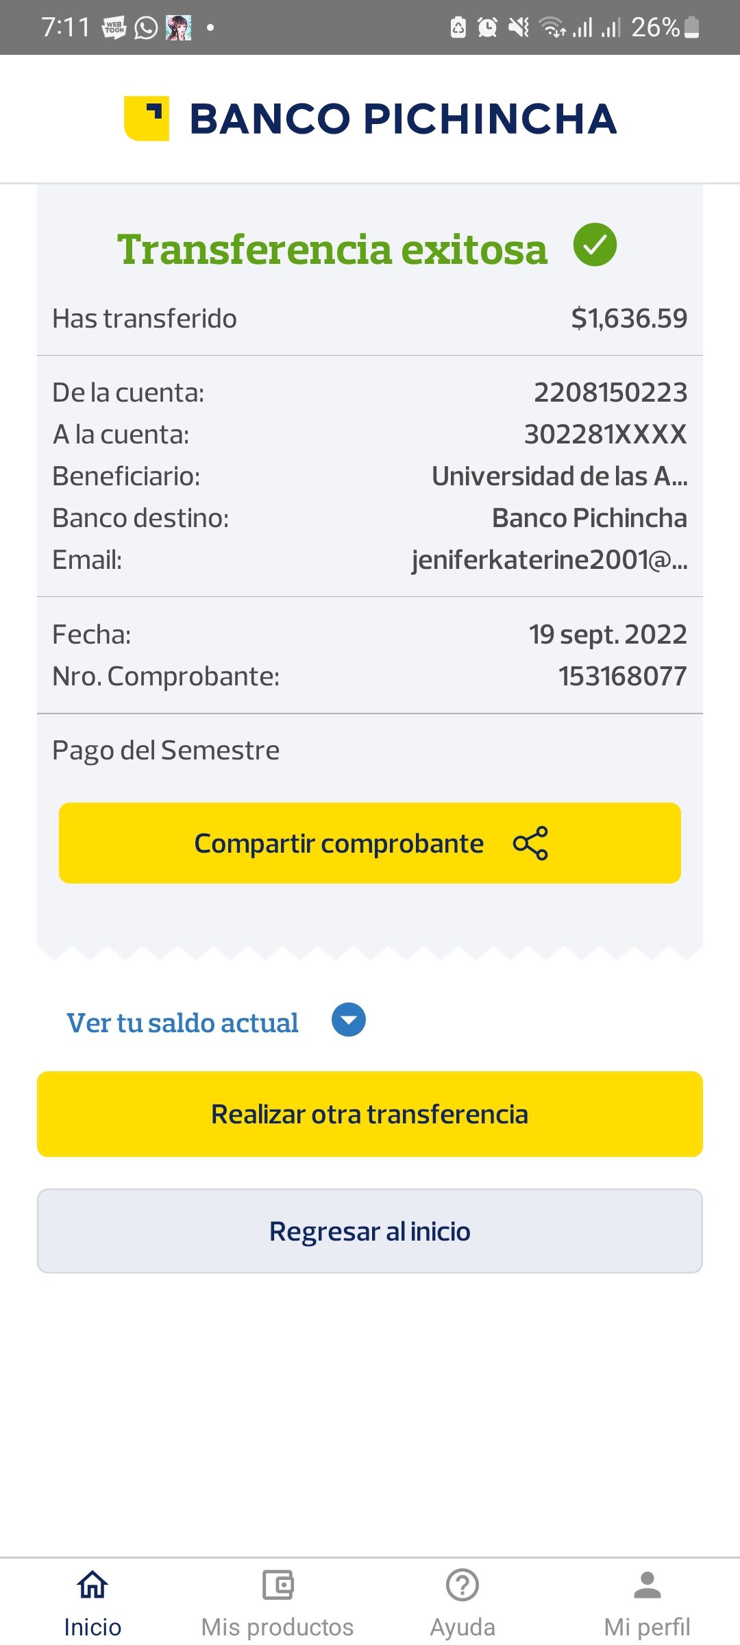Show balance via Ver tu saldo actual

[182, 1023]
